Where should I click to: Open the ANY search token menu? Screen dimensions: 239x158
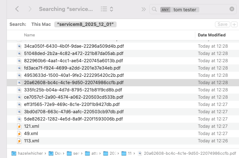tap(165, 9)
